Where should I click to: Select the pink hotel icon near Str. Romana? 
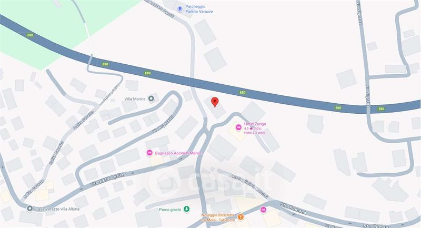(x=264, y=210)
